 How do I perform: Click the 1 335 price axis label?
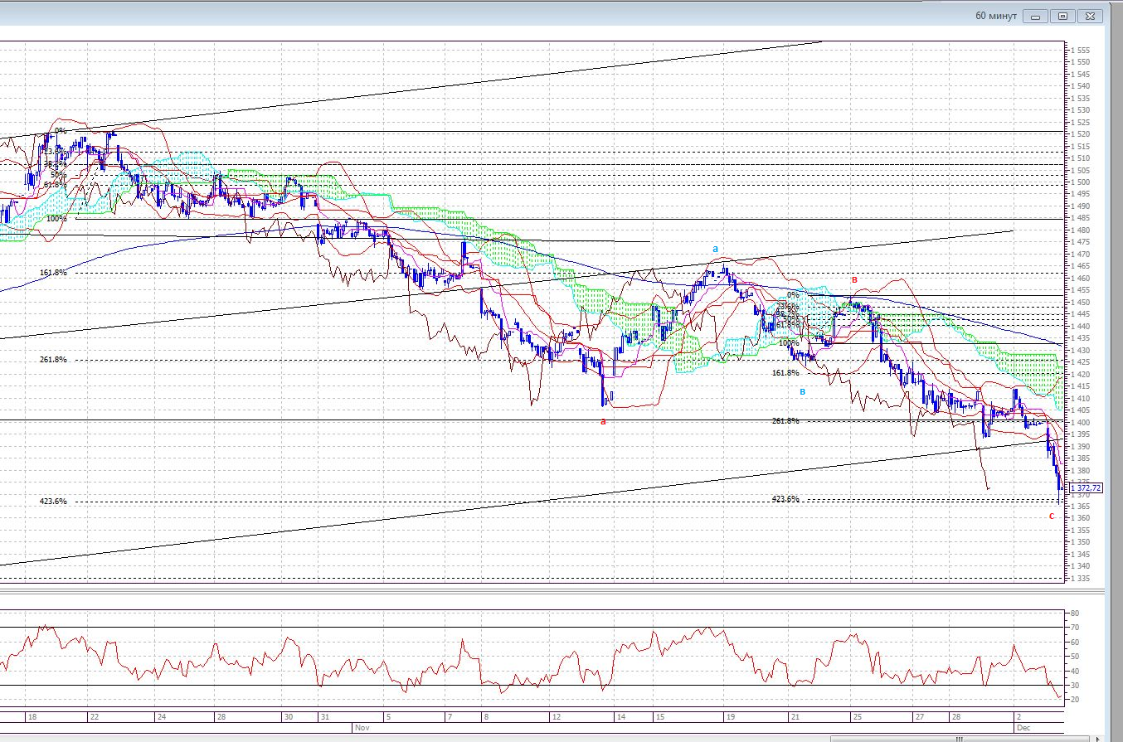pyautogui.click(x=1080, y=578)
